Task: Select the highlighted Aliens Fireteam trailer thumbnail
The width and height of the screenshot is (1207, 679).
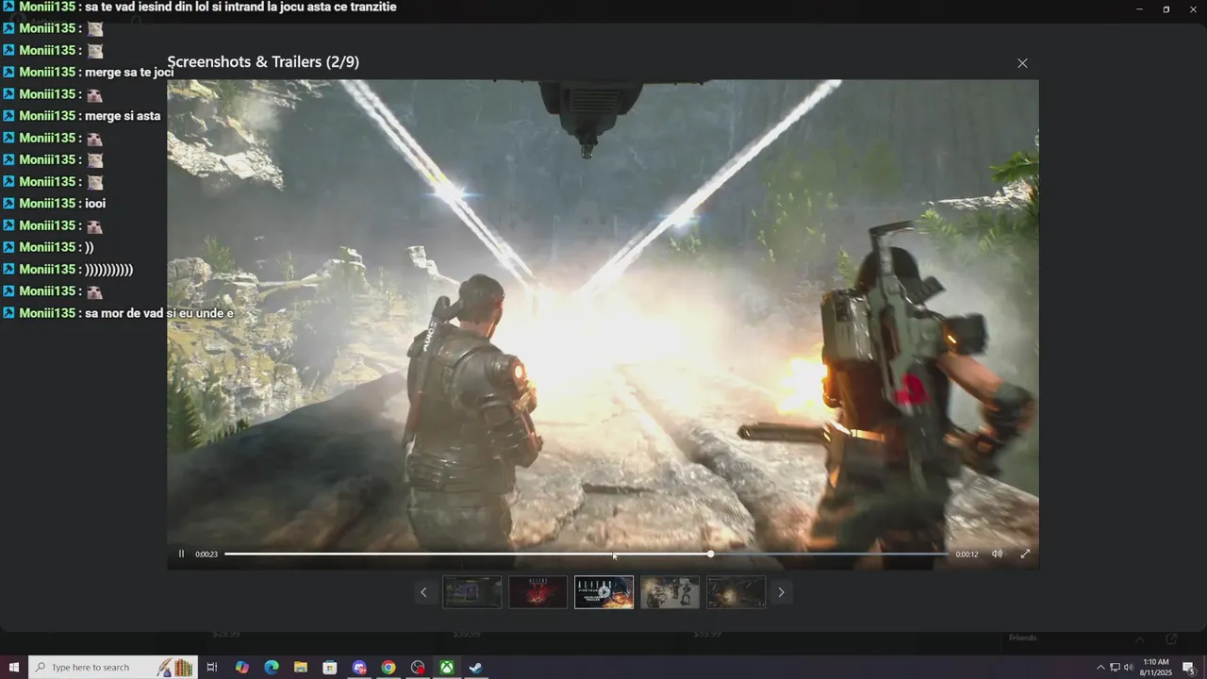Action: [604, 592]
